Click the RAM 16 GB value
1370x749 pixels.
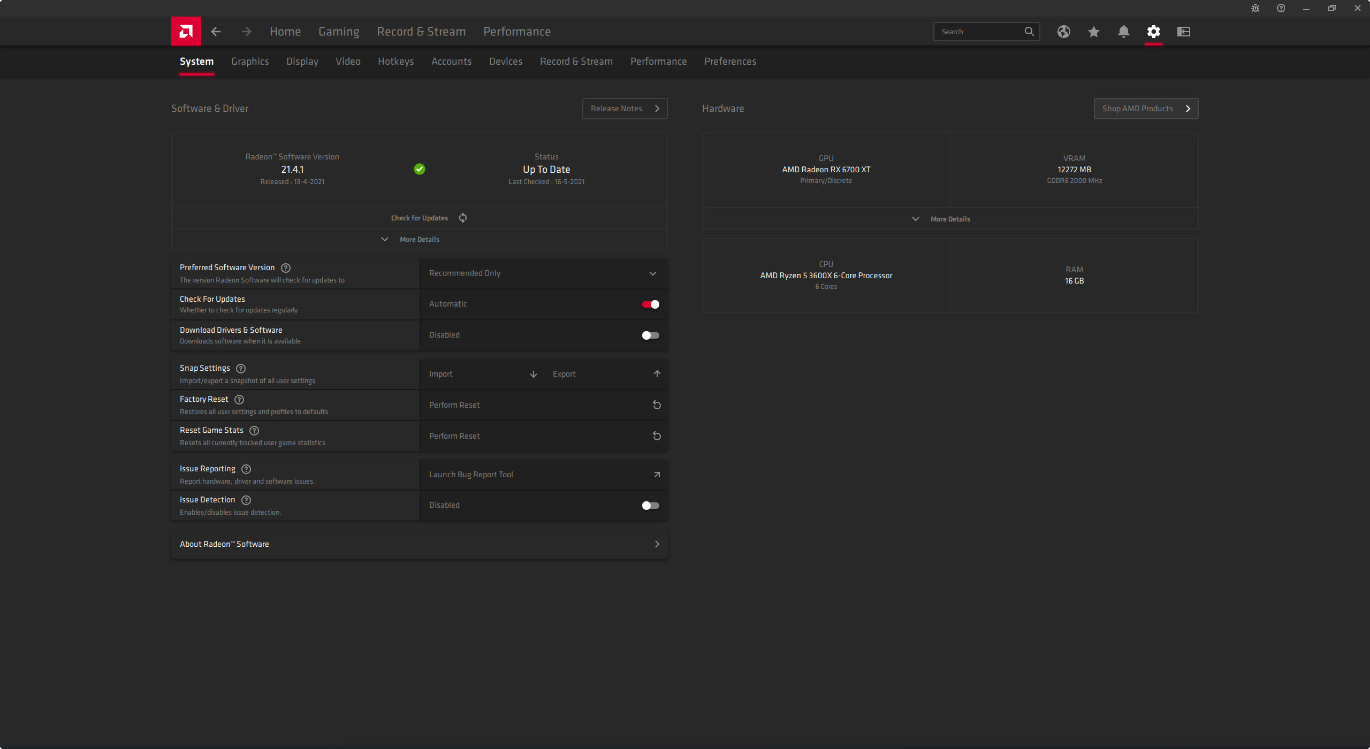pos(1074,281)
